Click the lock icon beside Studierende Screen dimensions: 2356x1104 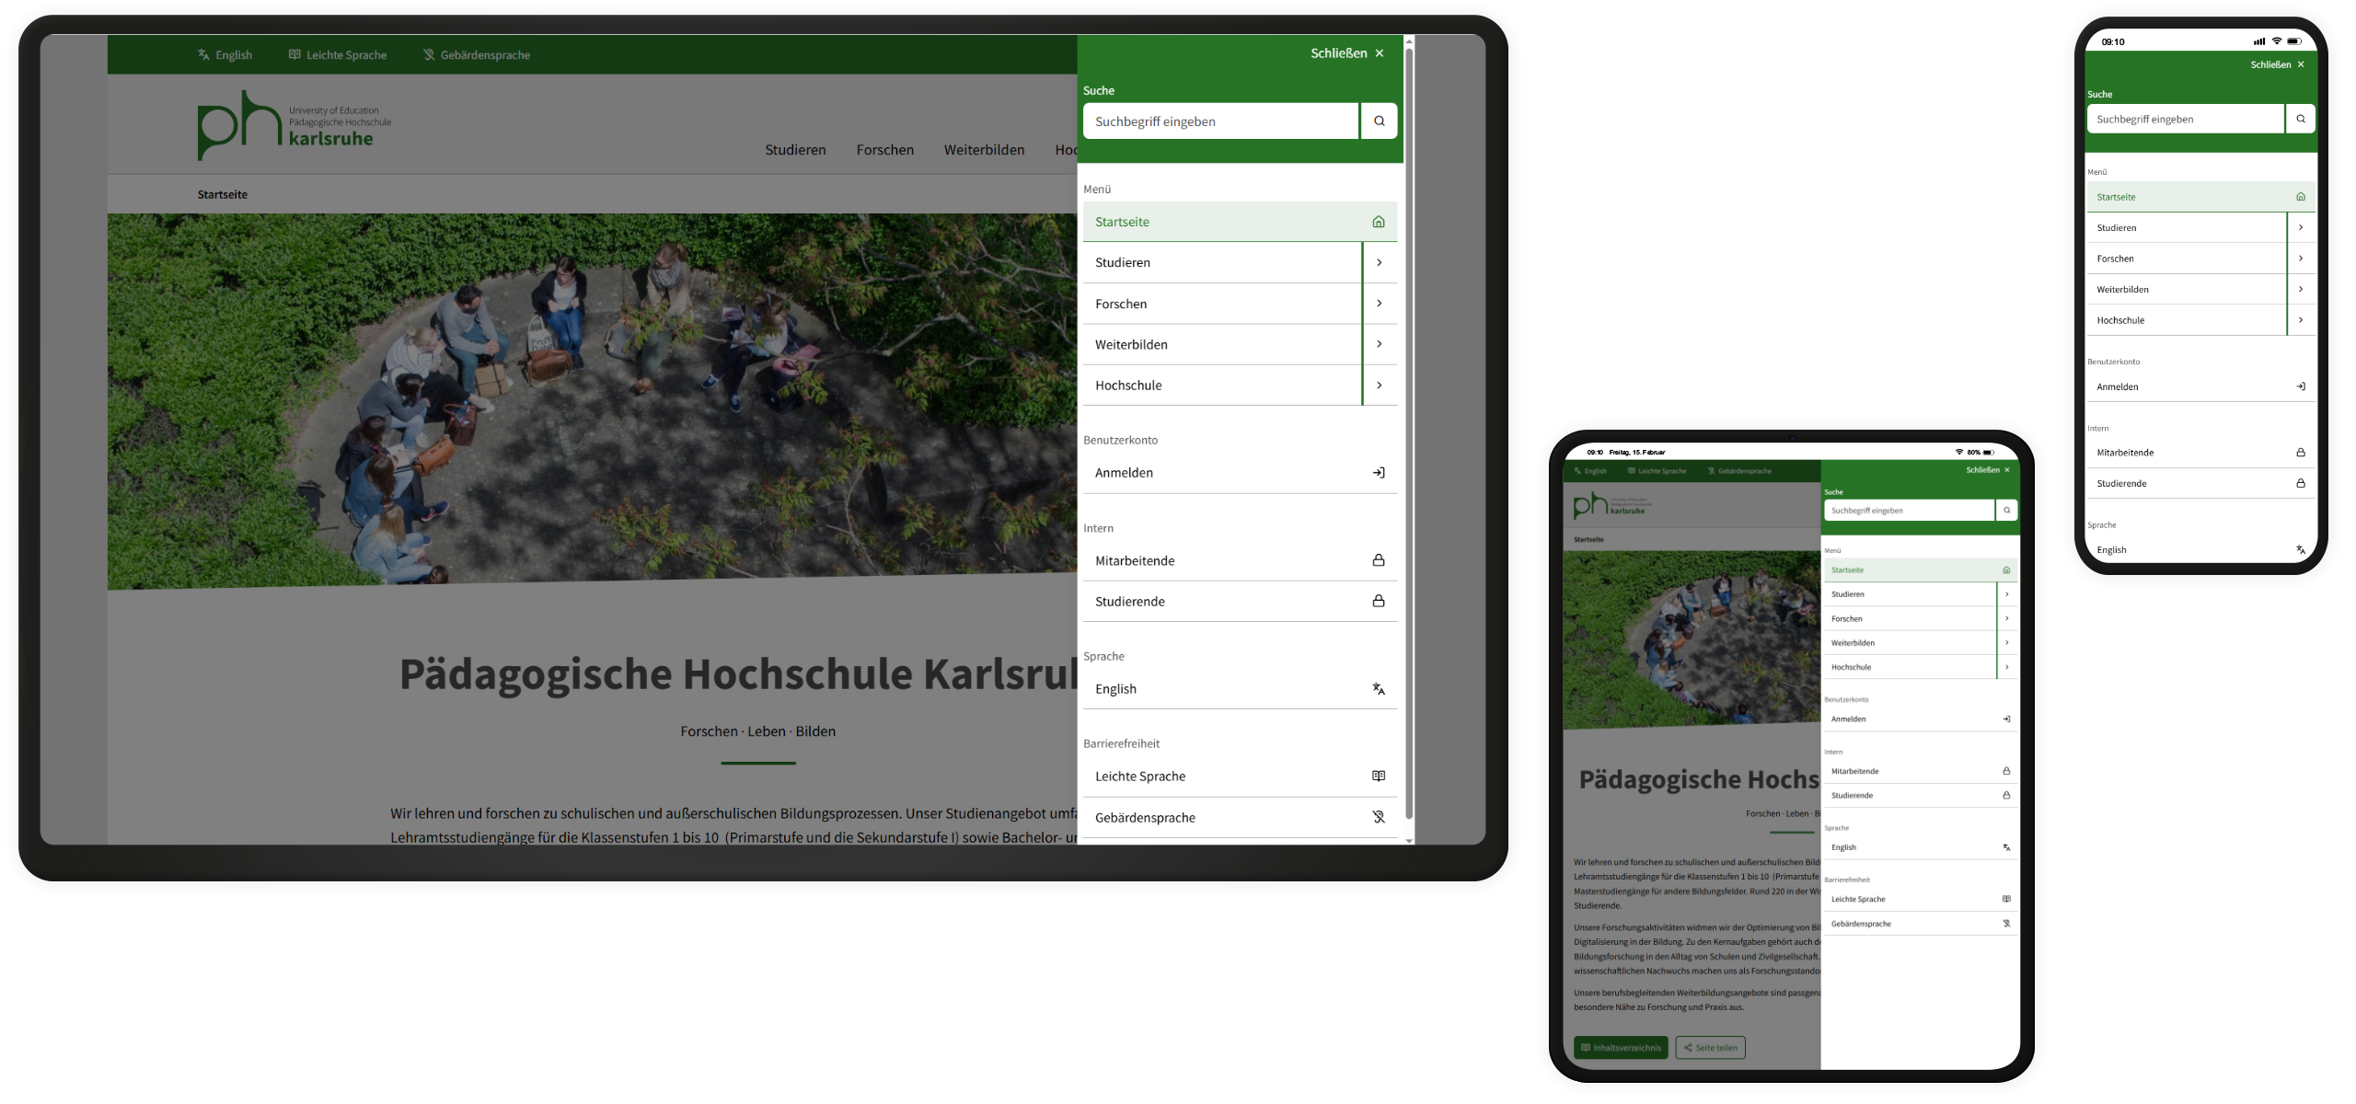[1378, 601]
